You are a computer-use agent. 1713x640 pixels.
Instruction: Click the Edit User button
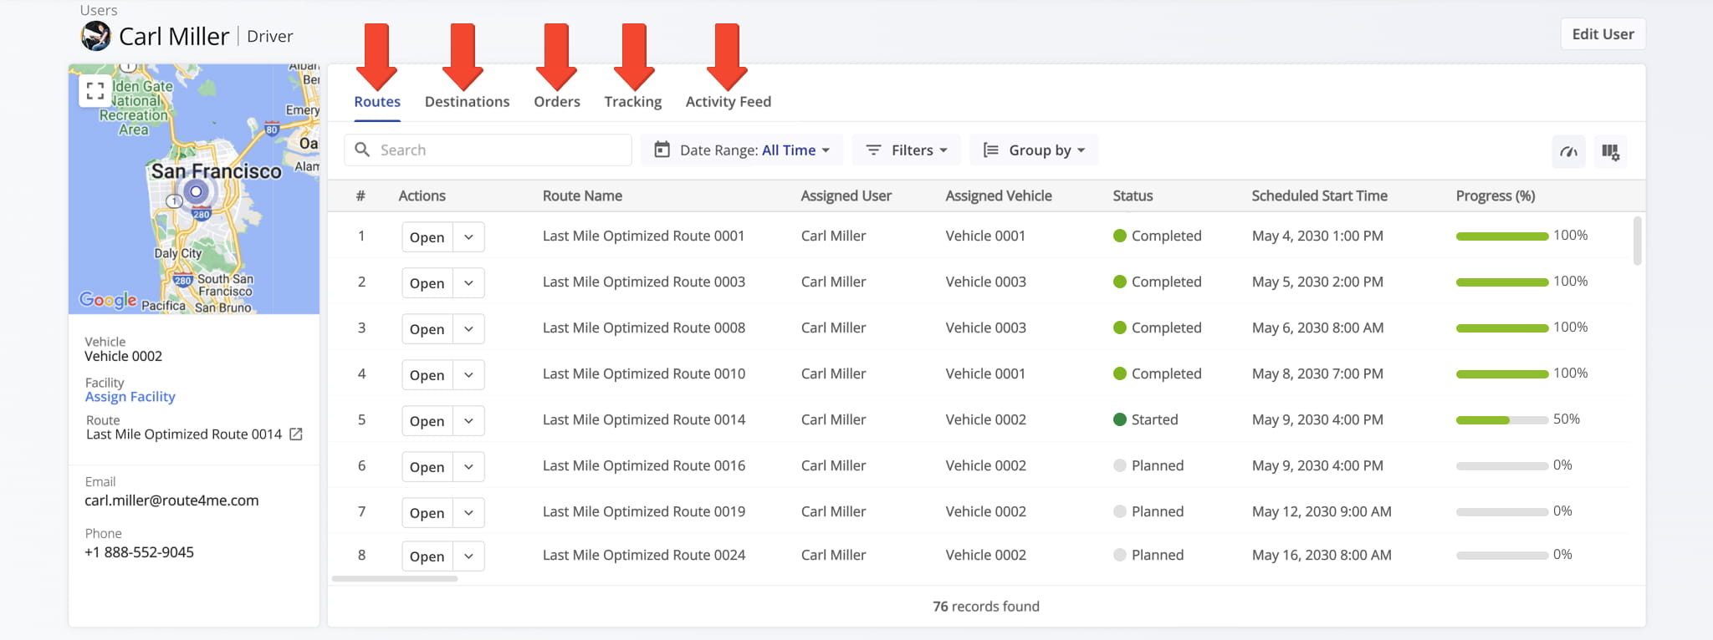click(1602, 34)
